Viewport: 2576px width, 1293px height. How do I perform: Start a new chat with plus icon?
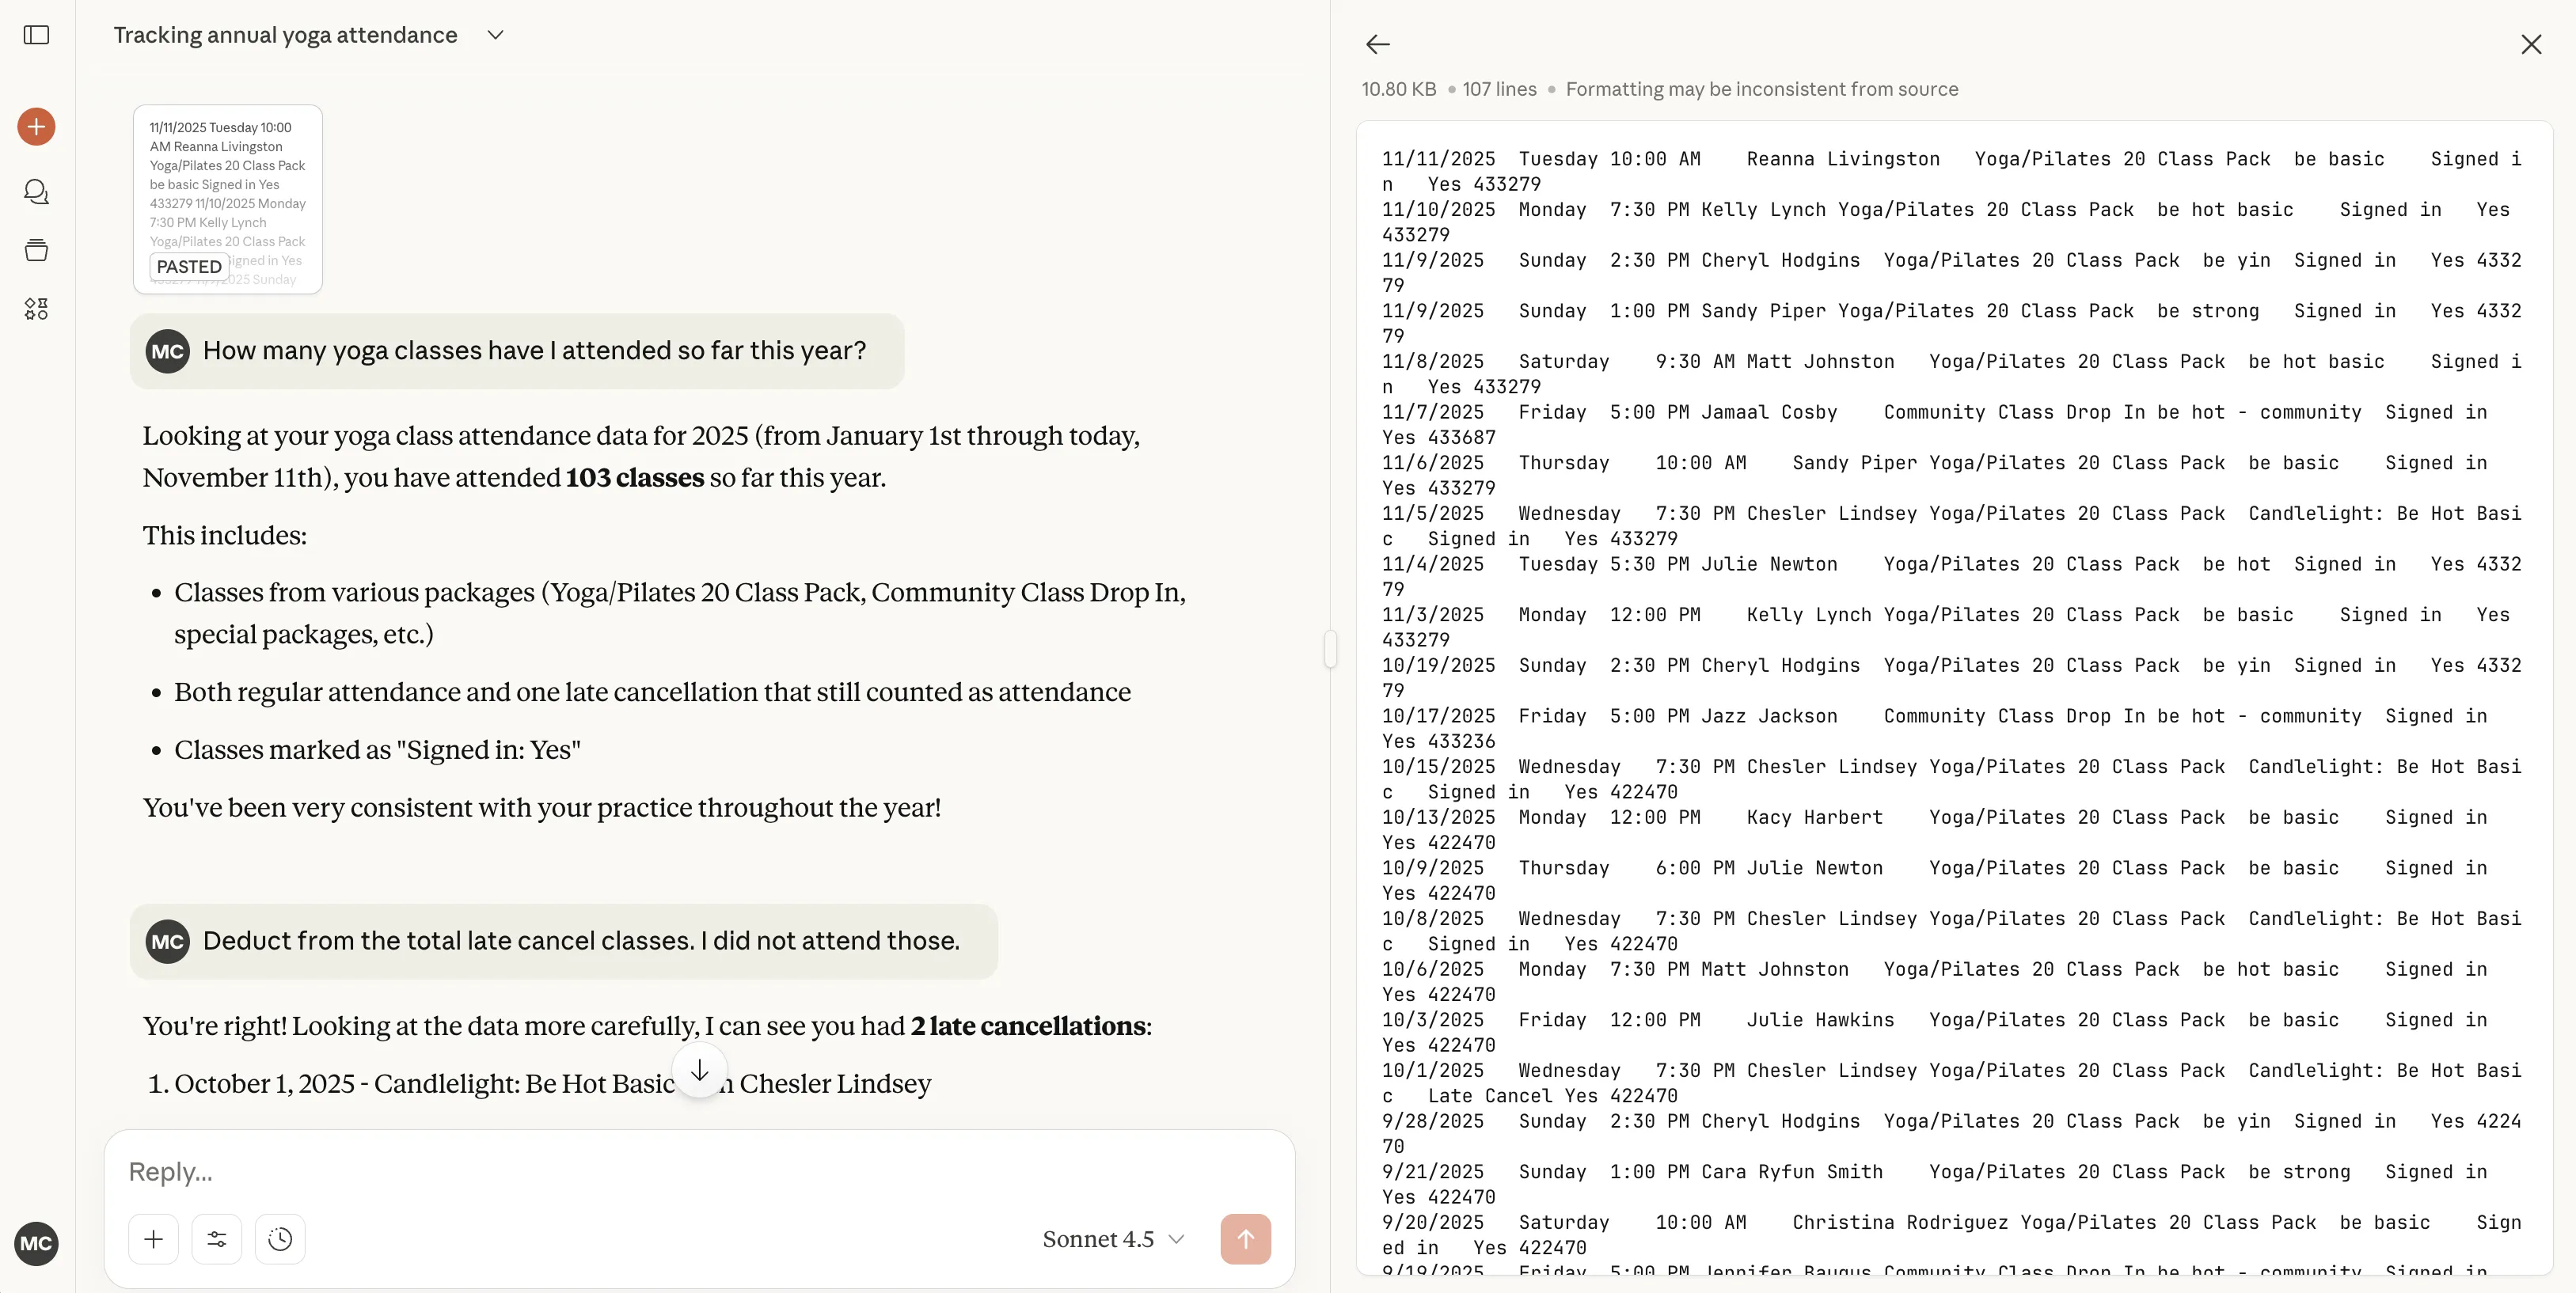click(36, 127)
